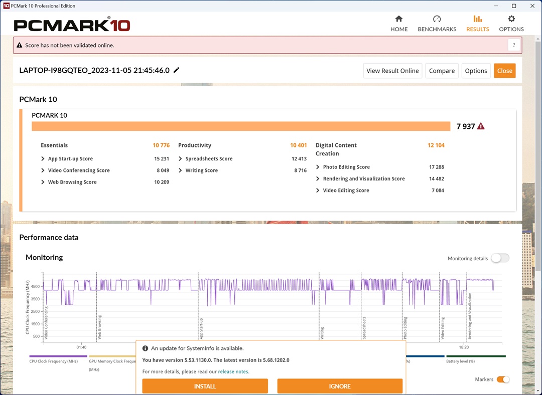Click the red warning triangle beside 7 937
Screen dimensions: 542x395
480,126
